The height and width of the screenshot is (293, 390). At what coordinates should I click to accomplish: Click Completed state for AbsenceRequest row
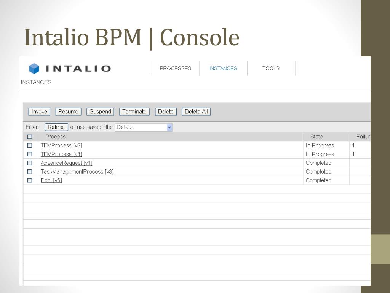pyautogui.click(x=319, y=163)
